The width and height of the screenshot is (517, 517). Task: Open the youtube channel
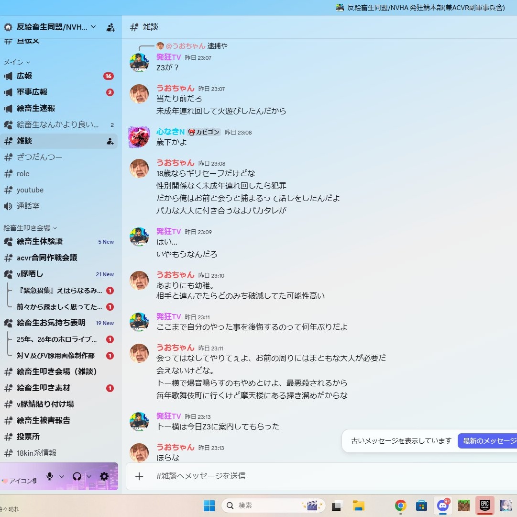click(30, 190)
